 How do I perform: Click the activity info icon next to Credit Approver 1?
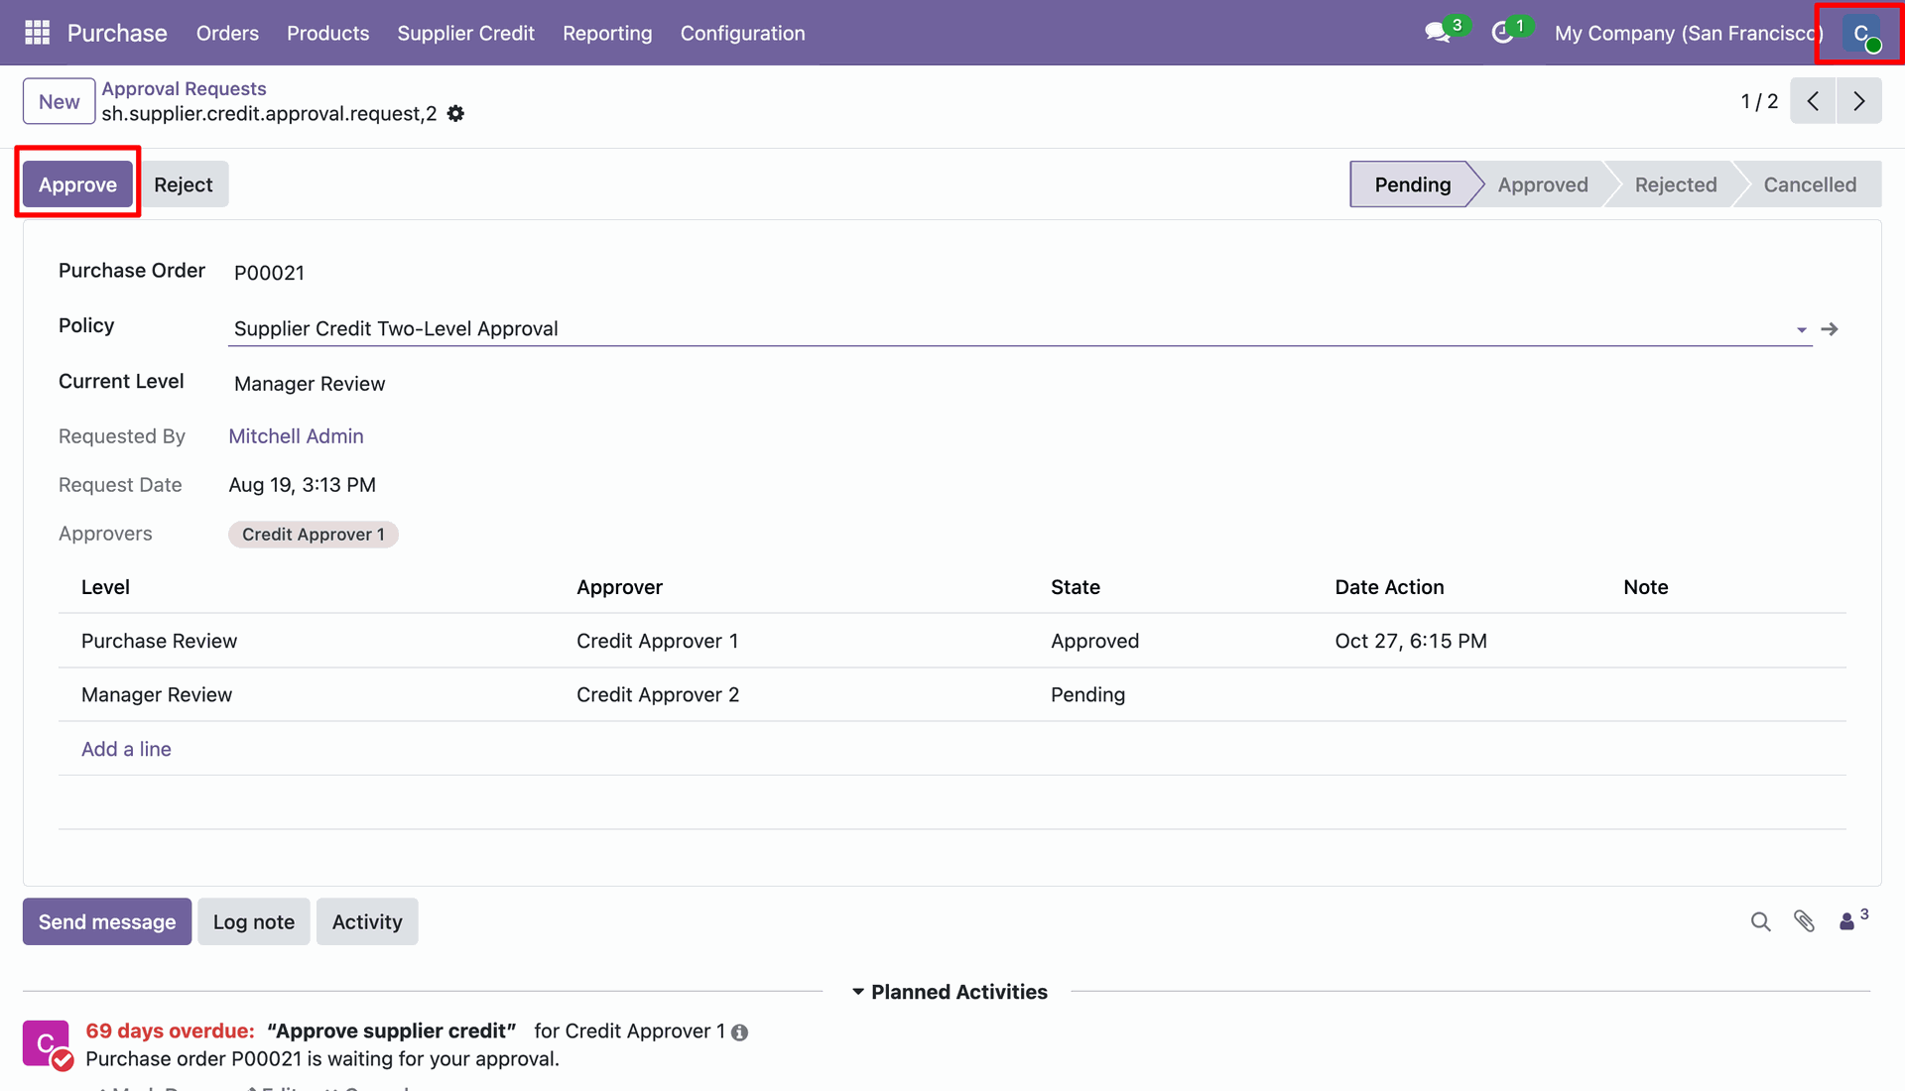740,1032
